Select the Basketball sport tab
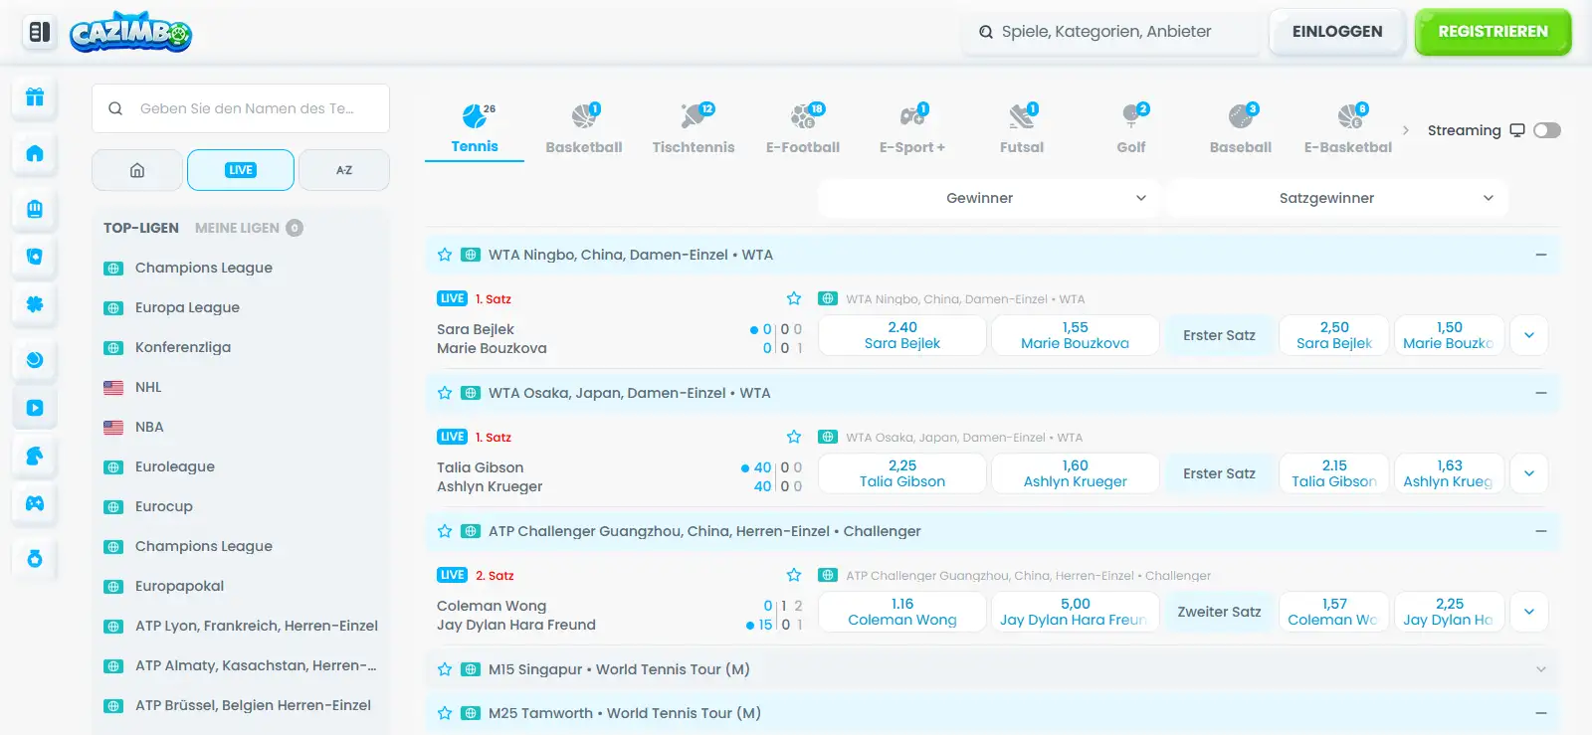 click(584, 129)
